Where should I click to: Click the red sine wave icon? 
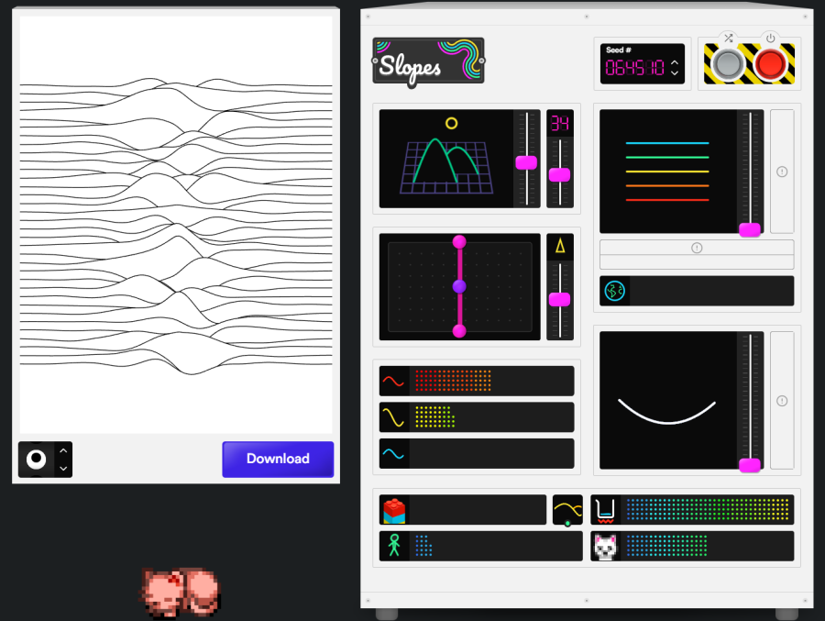pos(393,381)
